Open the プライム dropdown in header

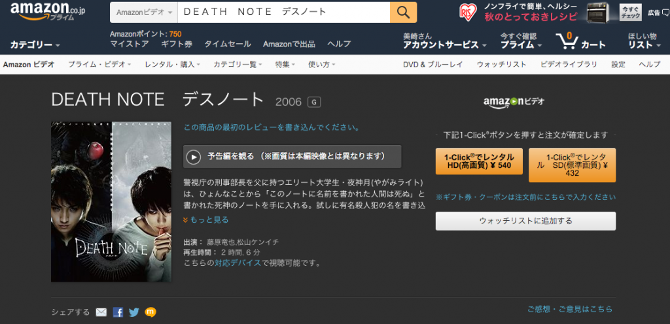pyautogui.click(x=521, y=45)
